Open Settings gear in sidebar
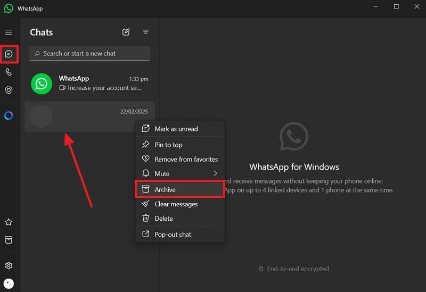 [9, 265]
